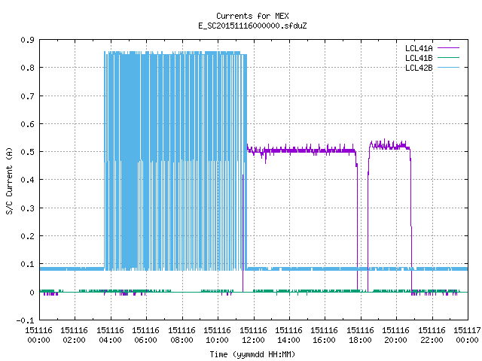Click the 0.4 y-axis tick label

(27, 180)
